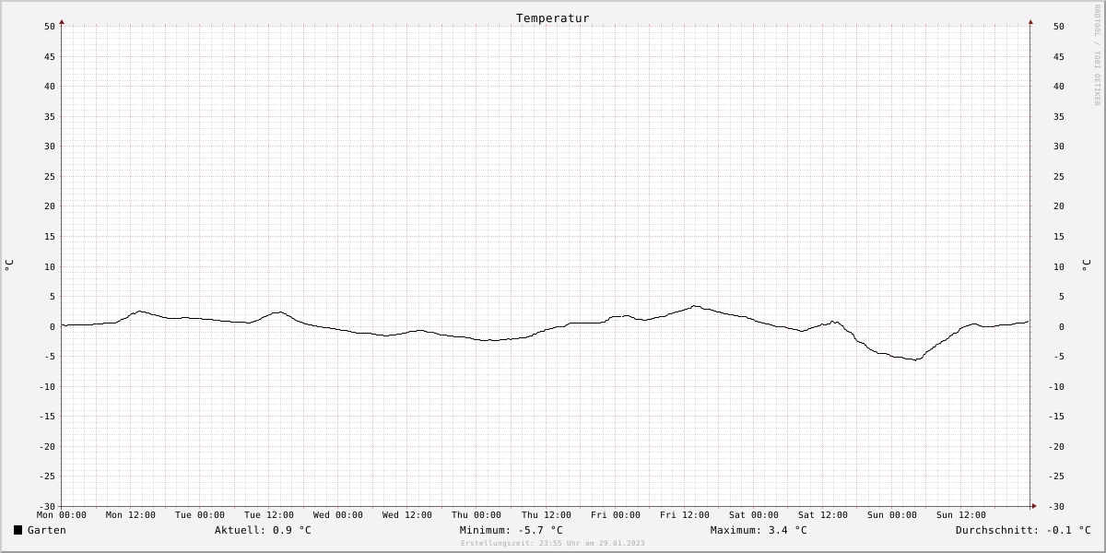Click the "Wed 12:00" time axis label

[x=407, y=515]
